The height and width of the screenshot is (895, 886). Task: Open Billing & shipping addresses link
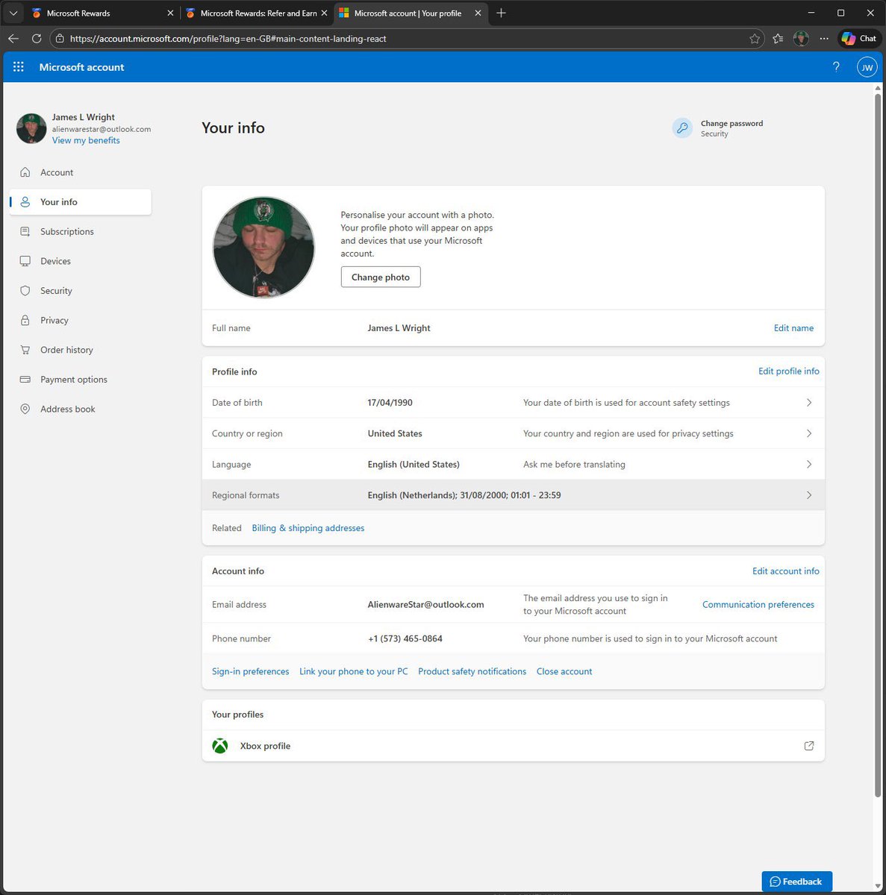tap(308, 528)
